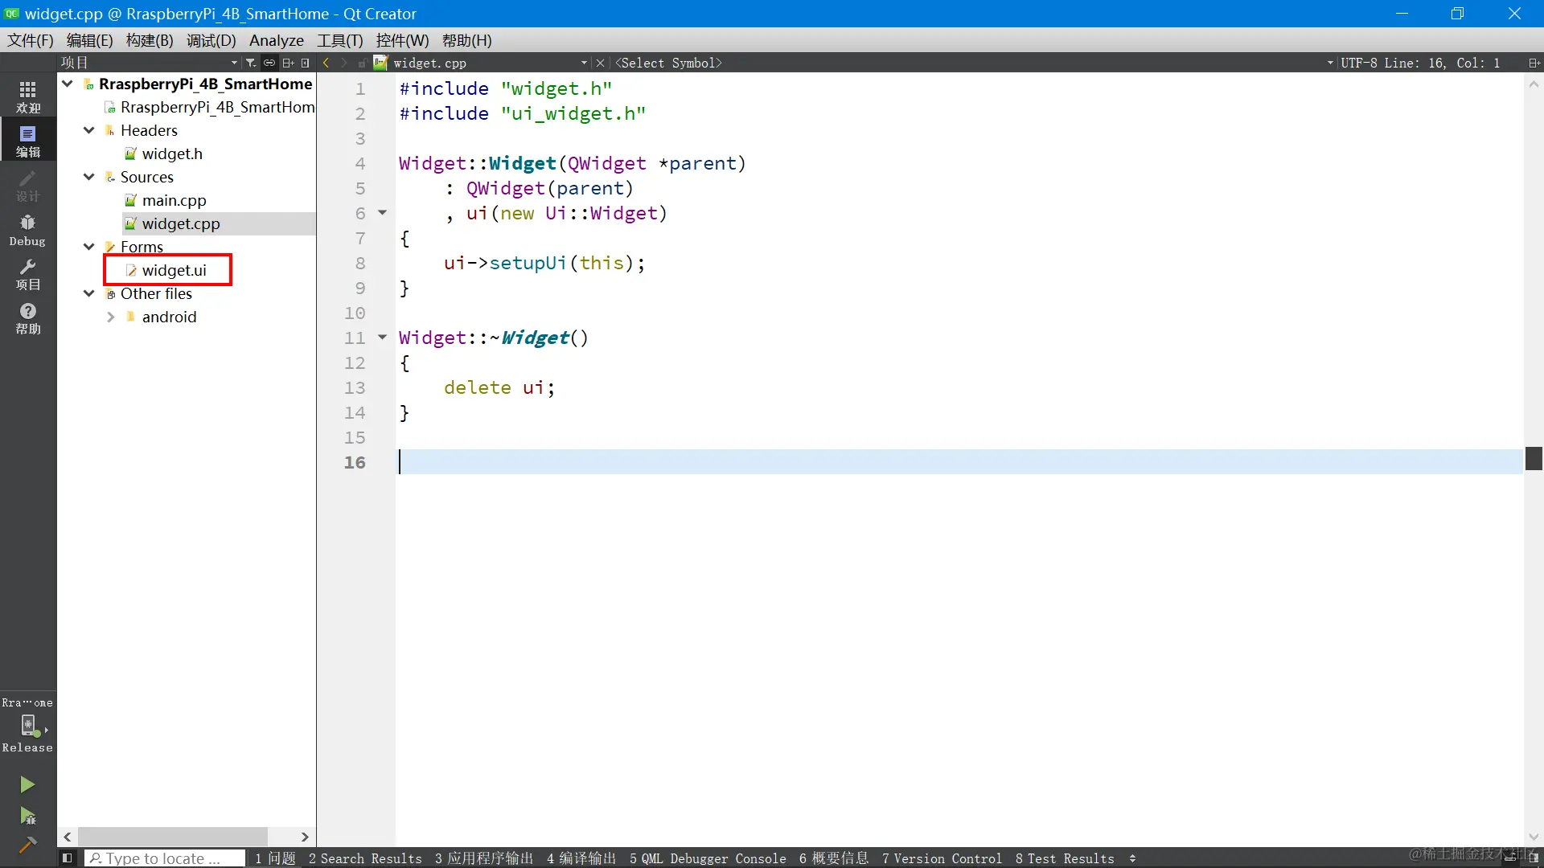Expand the android folder

(x=111, y=317)
